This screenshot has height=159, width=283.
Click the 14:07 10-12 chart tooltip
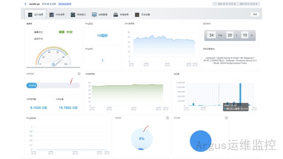[x=236, y=107]
